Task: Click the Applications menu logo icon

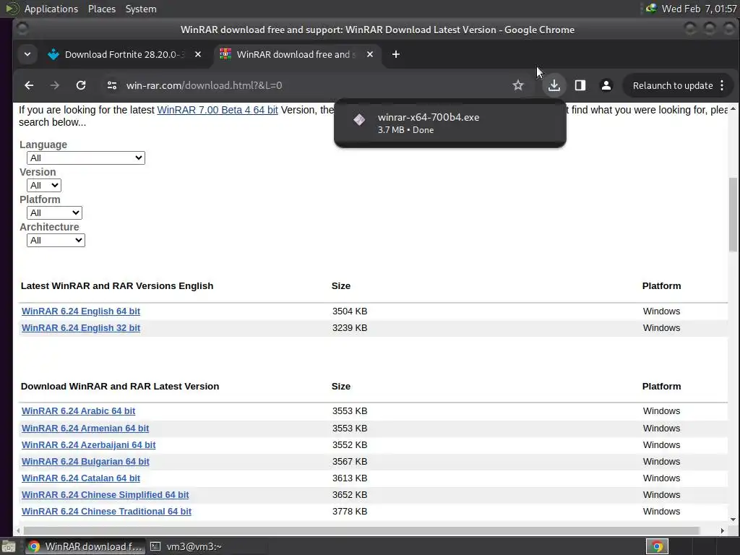Action: (x=12, y=9)
